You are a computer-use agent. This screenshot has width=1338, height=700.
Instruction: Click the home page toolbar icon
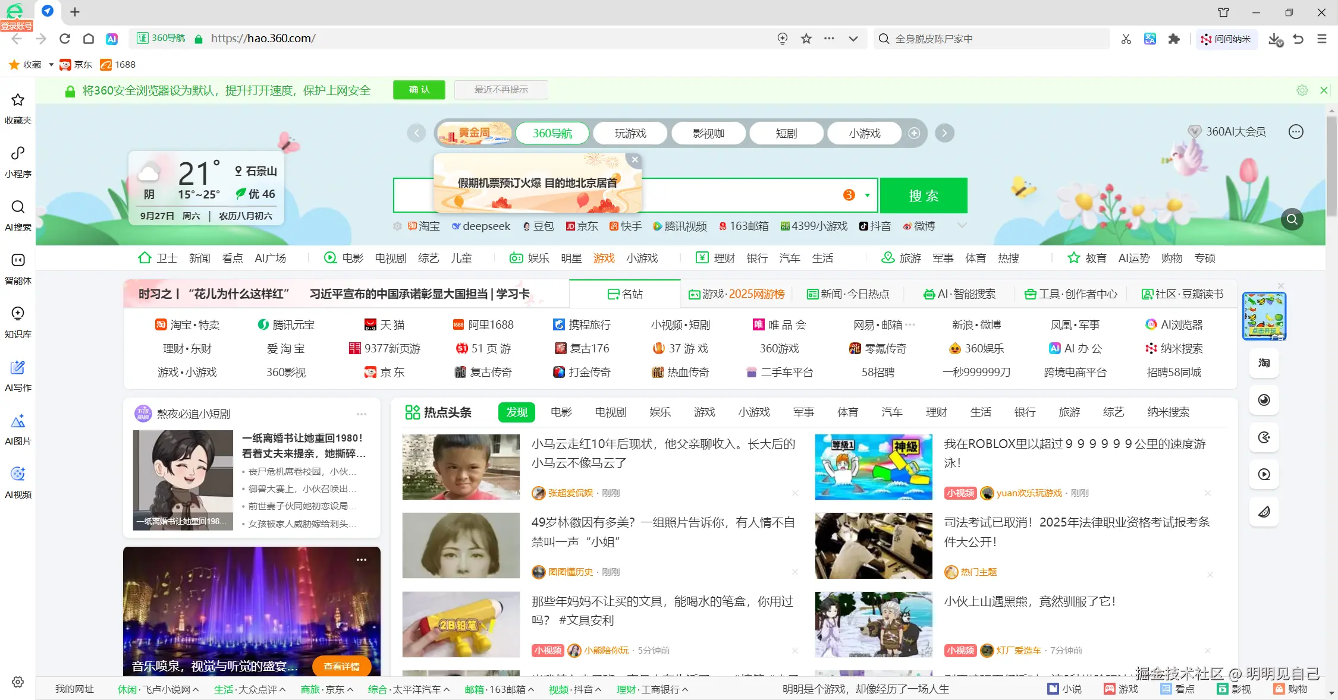click(x=89, y=39)
